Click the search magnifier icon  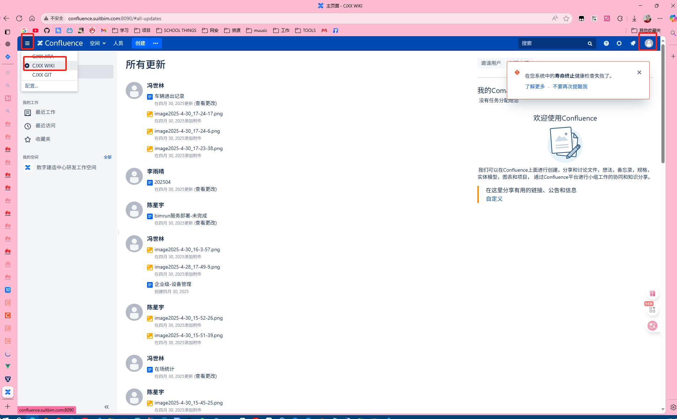point(590,43)
